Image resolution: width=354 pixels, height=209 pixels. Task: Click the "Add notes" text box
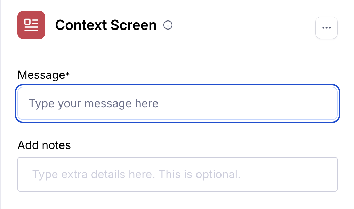177,174
